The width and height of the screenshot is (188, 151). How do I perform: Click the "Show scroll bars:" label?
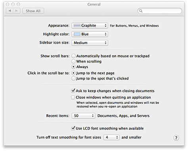(x=55, y=56)
